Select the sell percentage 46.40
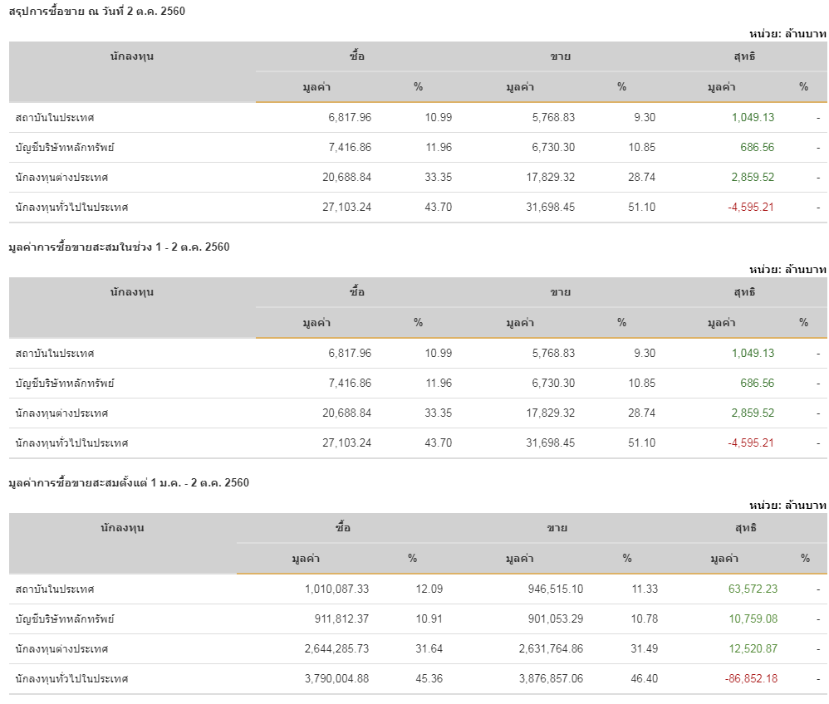The width and height of the screenshot is (829, 704). pos(644,678)
